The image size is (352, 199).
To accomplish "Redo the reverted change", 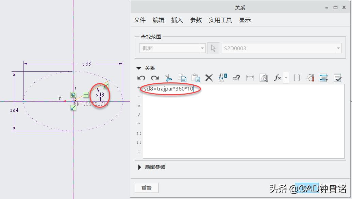I will pyautogui.click(x=155, y=78).
